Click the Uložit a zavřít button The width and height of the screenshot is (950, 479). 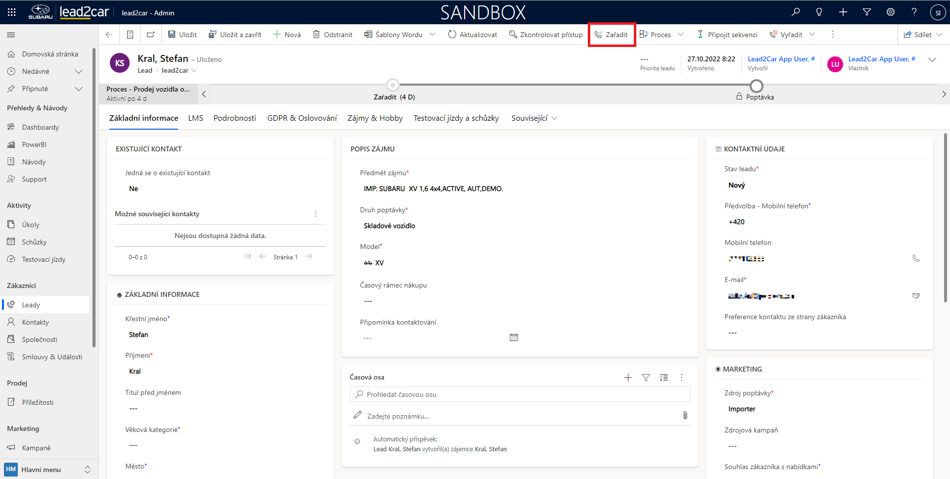click(x=235, y=35)
